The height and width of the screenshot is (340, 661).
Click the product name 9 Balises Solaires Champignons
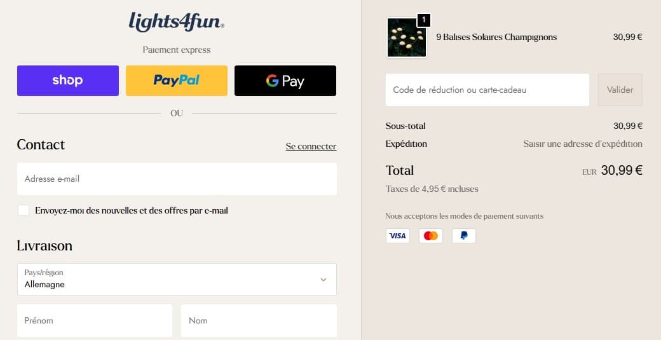496,37
